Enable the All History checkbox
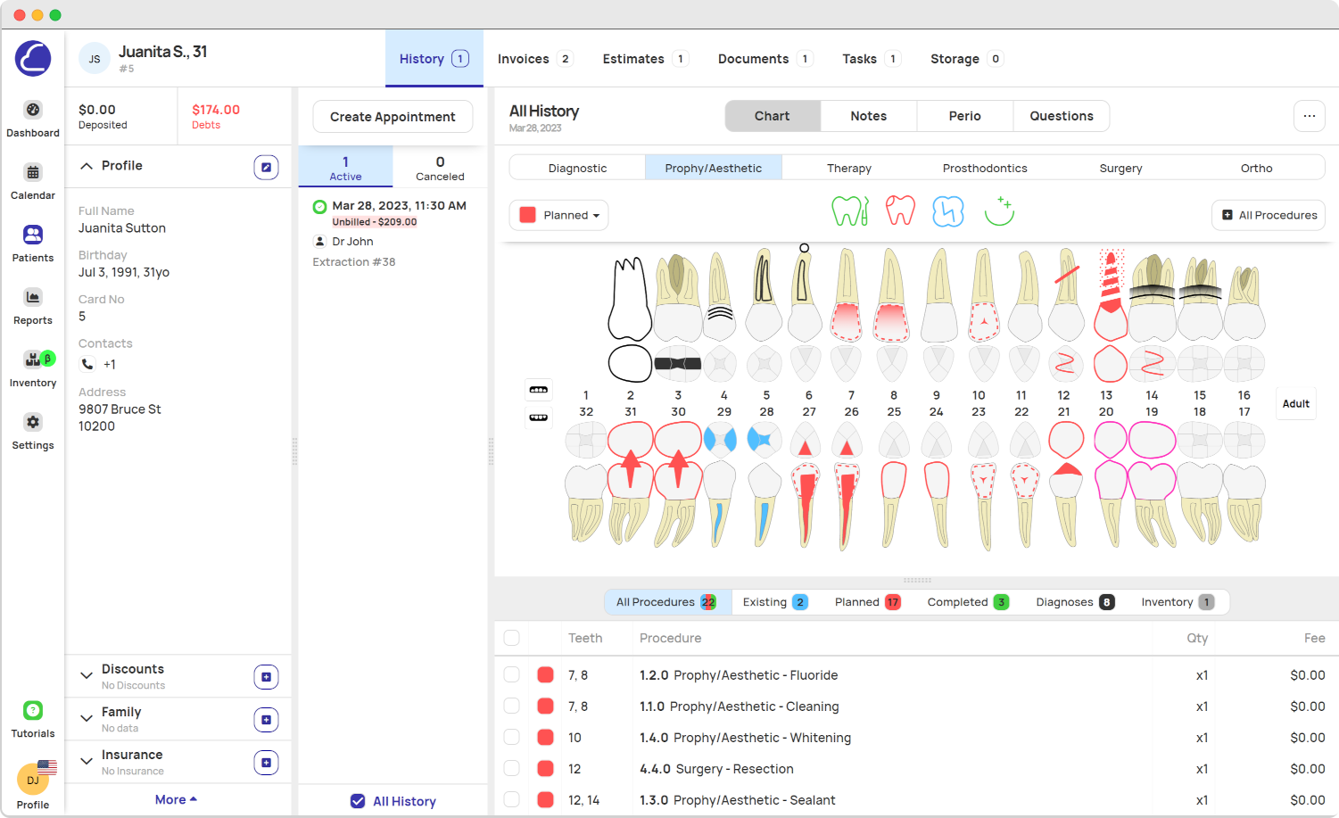 [x=358, y=801]
